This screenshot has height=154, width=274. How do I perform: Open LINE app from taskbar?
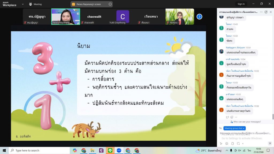tap(110, 150)
